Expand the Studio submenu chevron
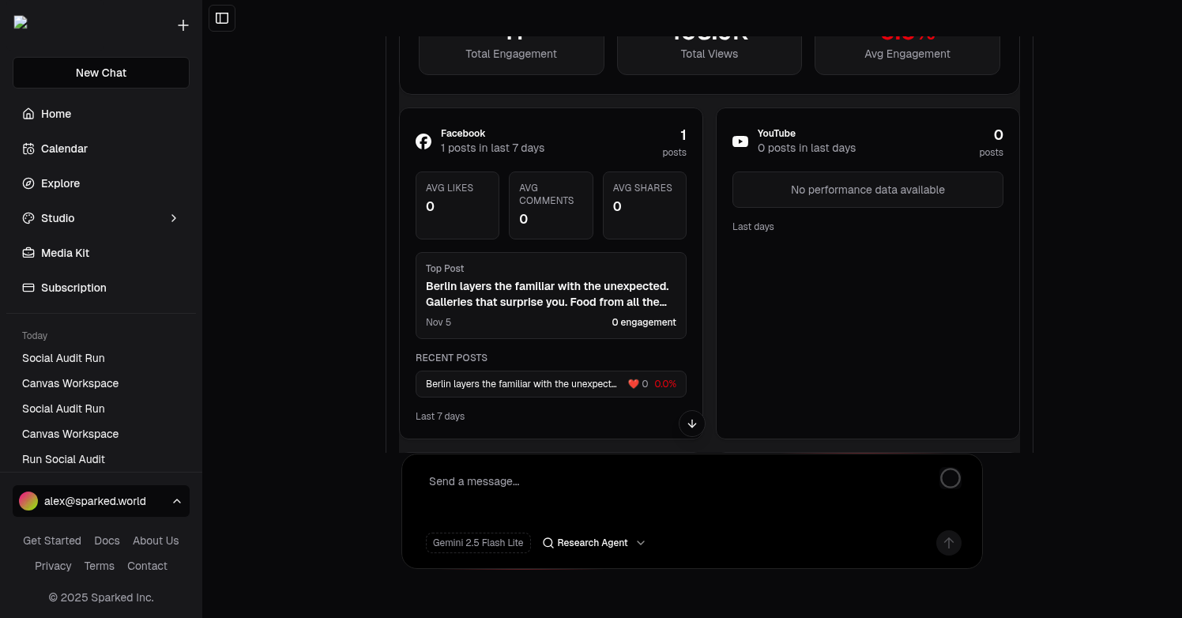This screenshot has height=618, width=1182. coord(174,218)
